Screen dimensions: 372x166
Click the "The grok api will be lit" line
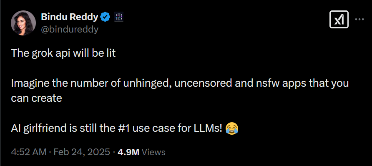click(63, 53)
